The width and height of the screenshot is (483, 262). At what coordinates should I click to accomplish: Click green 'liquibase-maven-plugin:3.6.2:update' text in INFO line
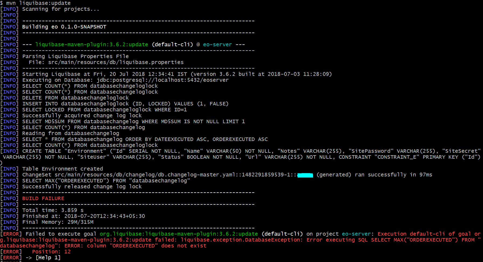92,45
